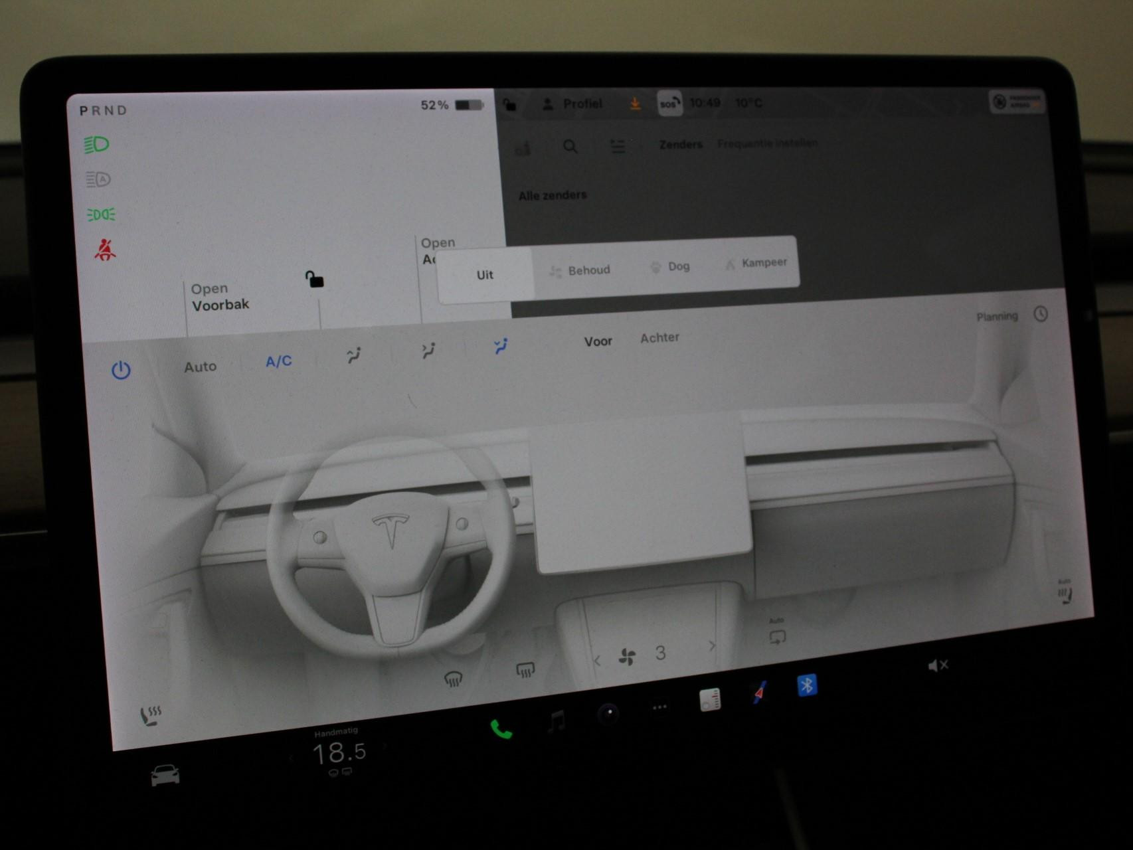Tap the padlock icon left of Profiel
Screen dimensions: 1133x850
tap(509, 105)
